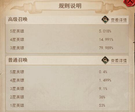Click the 9.1% probability value
The image size is (135, 112).
click(x=103, y=88)
